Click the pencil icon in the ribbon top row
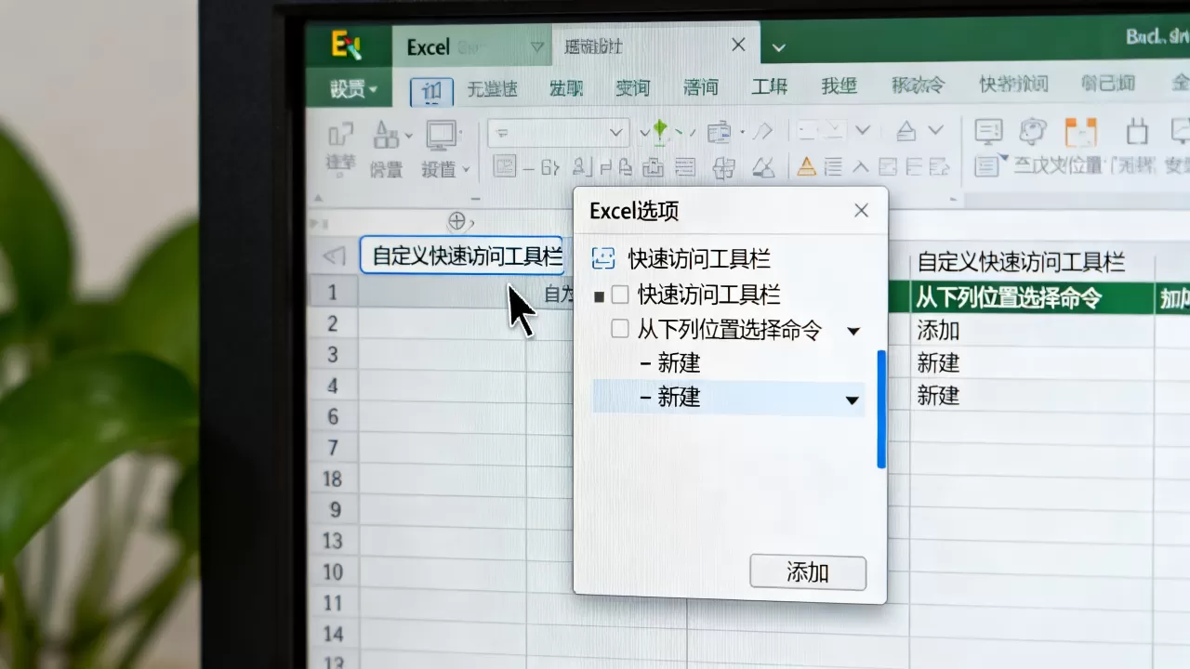The image size is (1190, 669). coord(762,132)
